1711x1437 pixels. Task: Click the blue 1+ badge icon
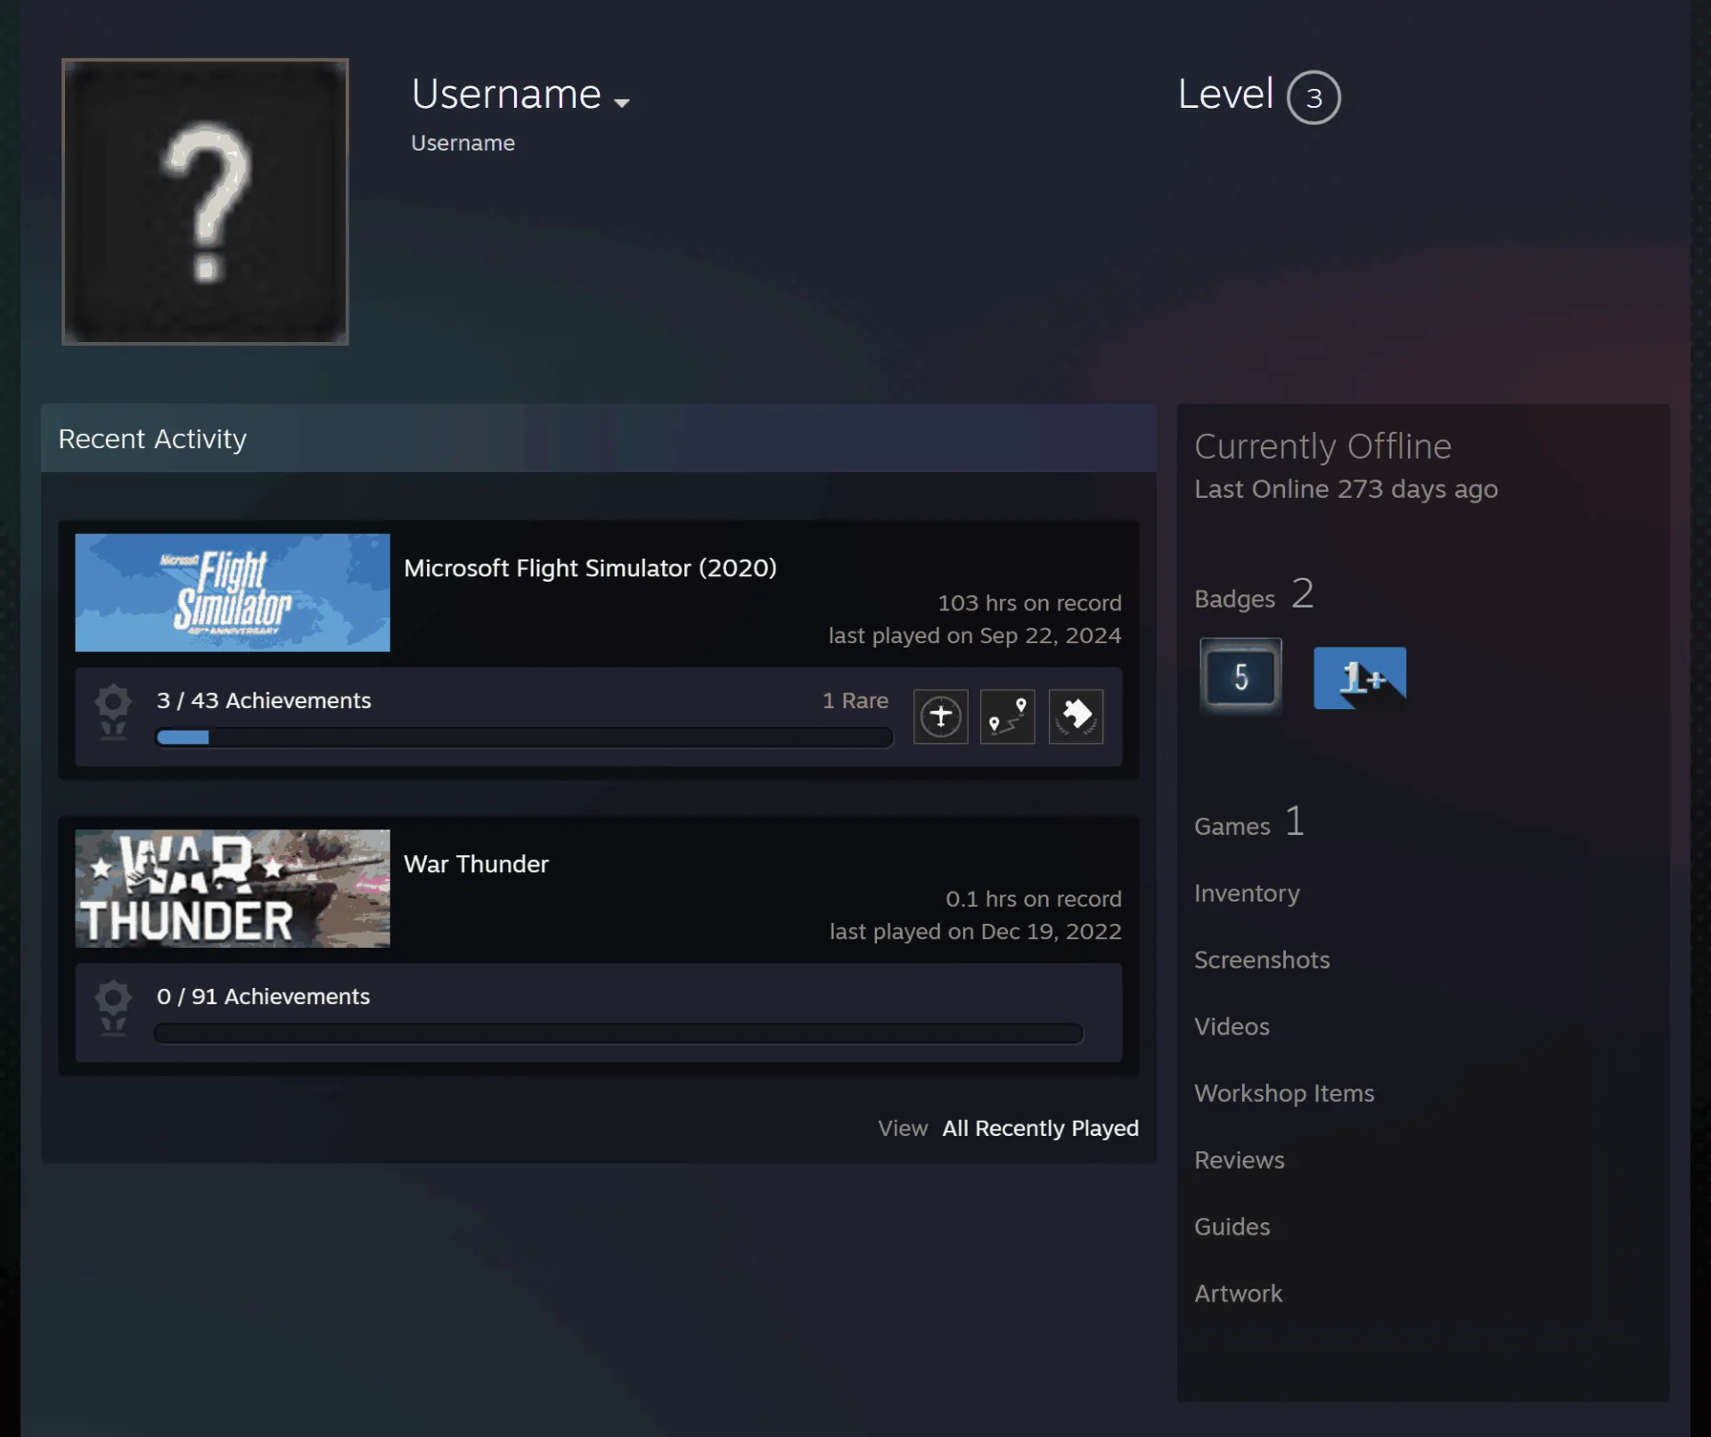click(x=1360, y=678)
